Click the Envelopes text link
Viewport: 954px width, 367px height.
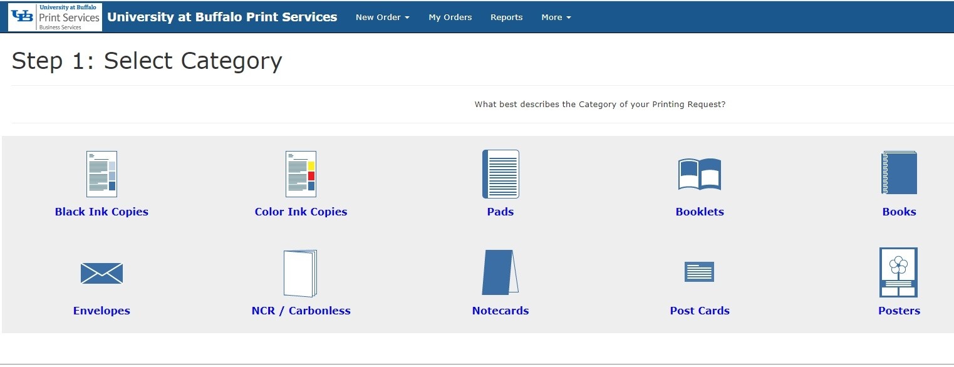click(101, 311)
